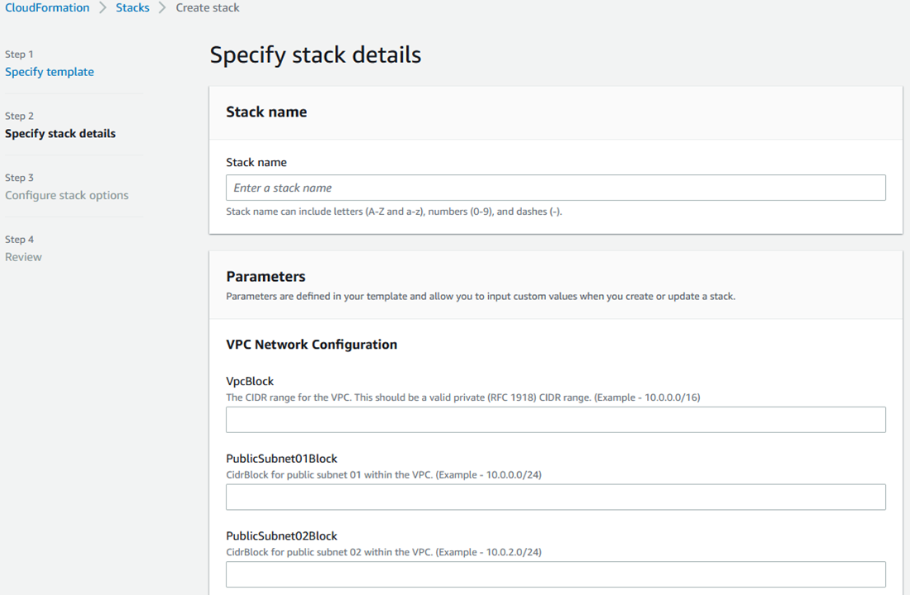Click the Step 4 label
This screenshot has width=910, height=595.
[x=19, y=240]
